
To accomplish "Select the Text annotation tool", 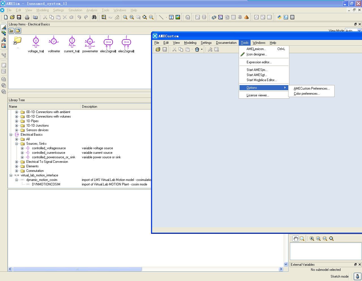I will point(171,17).
